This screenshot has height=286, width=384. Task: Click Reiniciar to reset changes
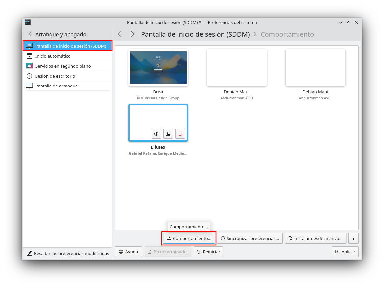pyautogui.click(x=208, y=252)
